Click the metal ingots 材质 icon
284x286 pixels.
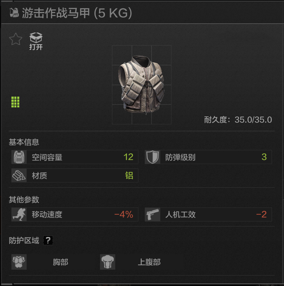(x=19, y=175)
